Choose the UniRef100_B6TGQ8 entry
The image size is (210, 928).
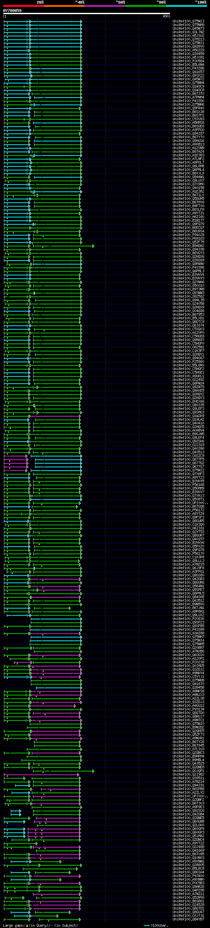(x=188, y=507)
